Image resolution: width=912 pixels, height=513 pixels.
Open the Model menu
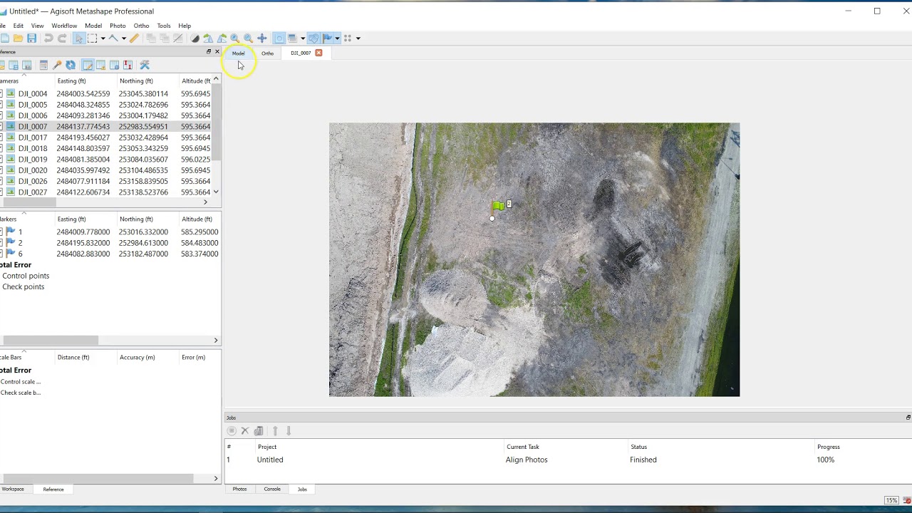coord(93,26)
